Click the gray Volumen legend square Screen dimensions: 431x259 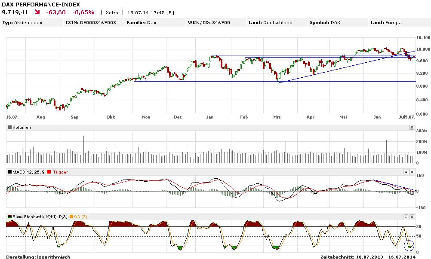[10, 128]
